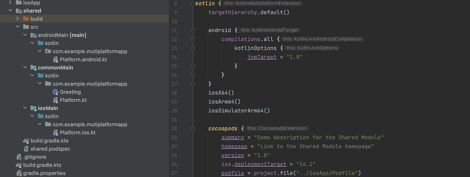Click the blue kotlin folder icon under iosMain
This screenshot has width=470, height=177.
41,116
